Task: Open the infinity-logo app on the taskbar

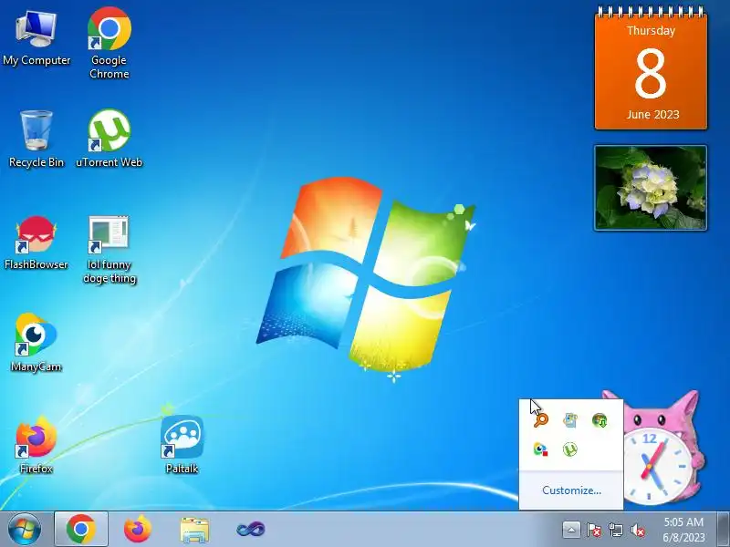Action: pos(251,530)
